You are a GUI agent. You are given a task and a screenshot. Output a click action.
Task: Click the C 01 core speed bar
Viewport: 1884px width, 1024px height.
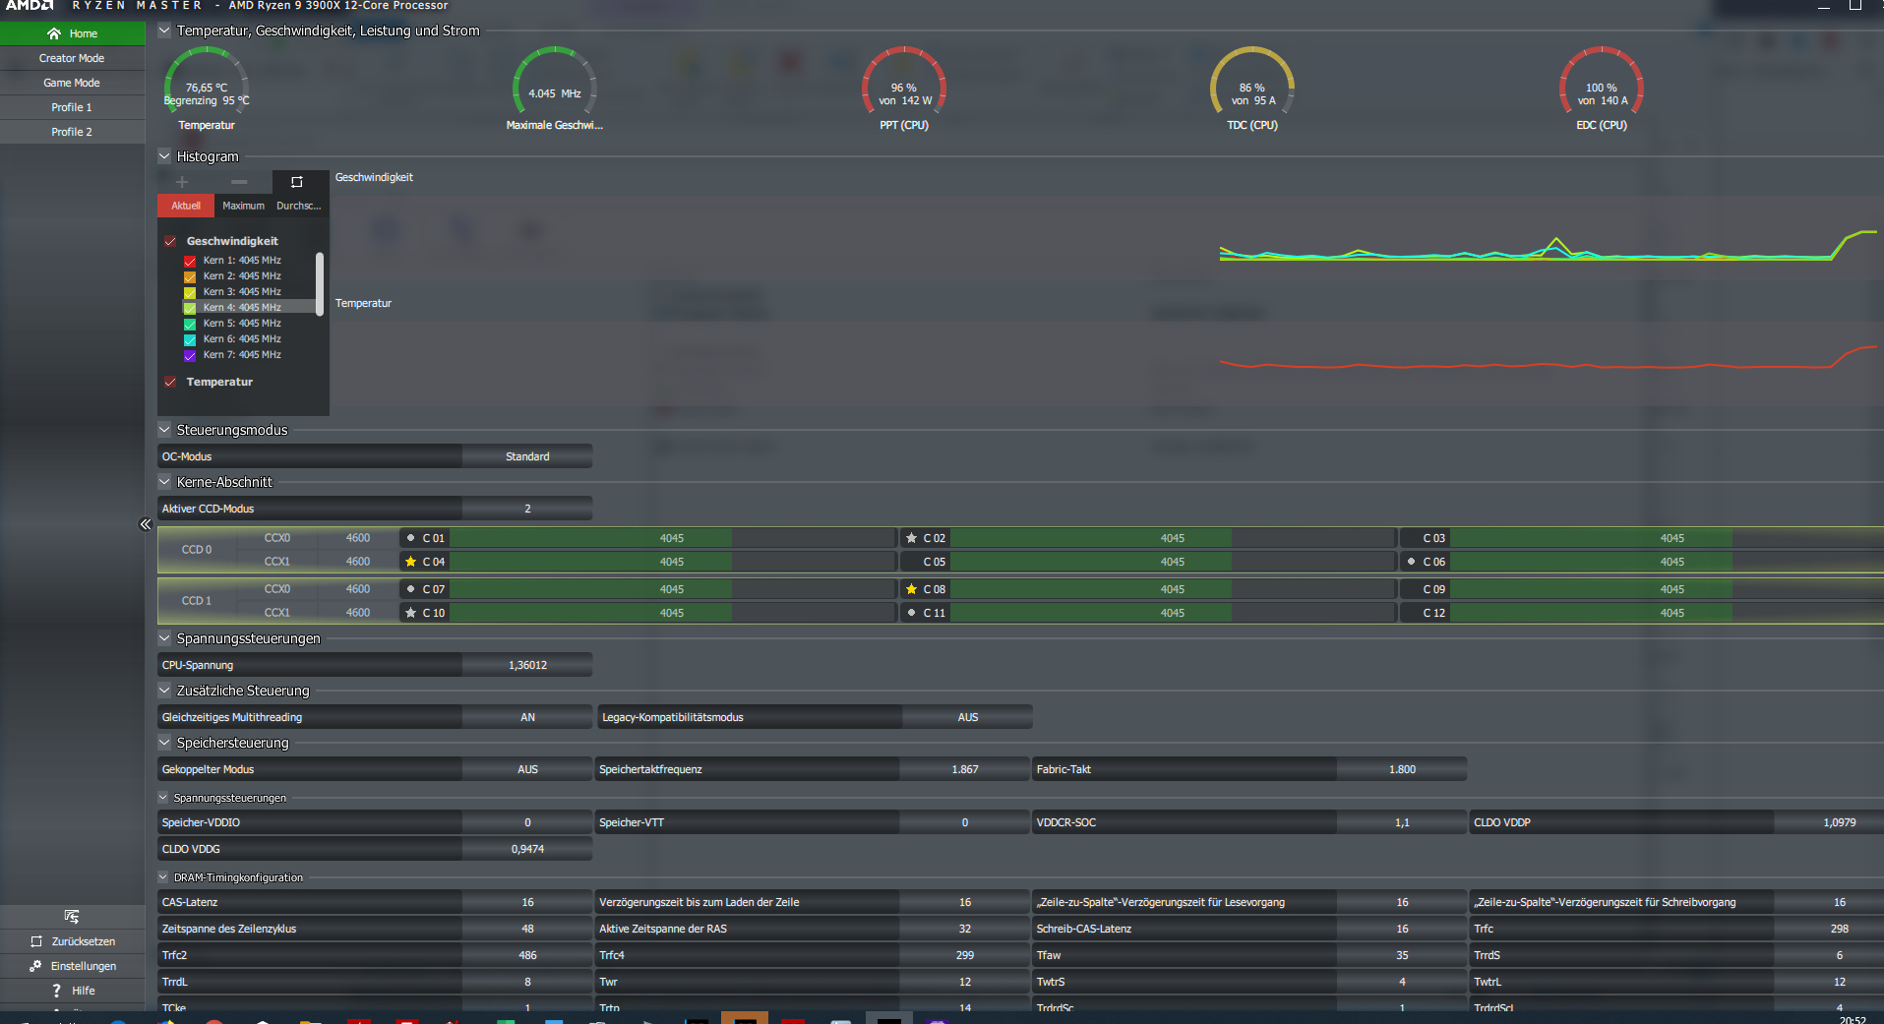672,538
